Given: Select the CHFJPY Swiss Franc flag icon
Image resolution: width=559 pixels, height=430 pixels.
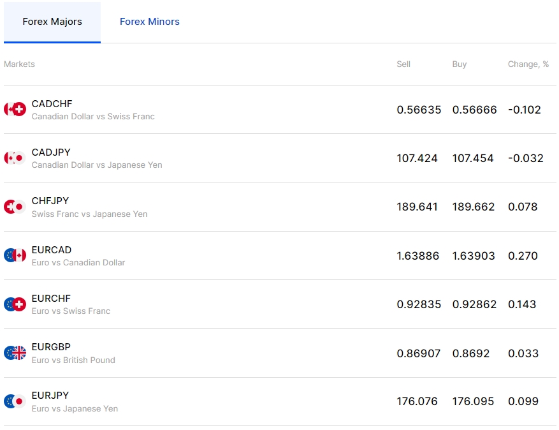Looking at the screenshot, I should point(15,207).
